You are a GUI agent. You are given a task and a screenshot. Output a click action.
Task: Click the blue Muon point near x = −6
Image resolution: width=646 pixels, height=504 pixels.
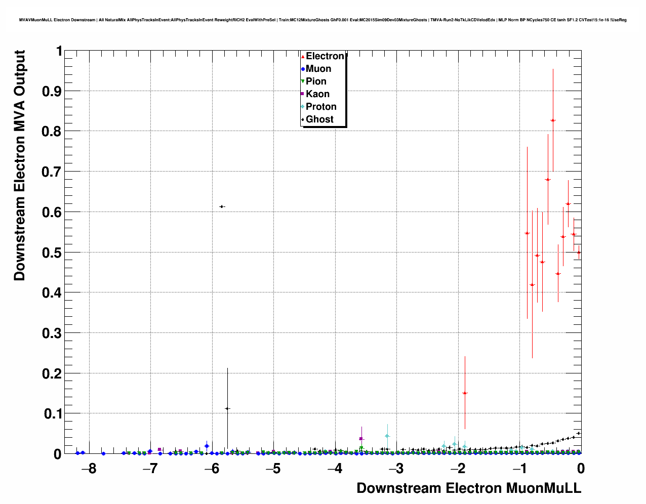[x=207, y=446]
